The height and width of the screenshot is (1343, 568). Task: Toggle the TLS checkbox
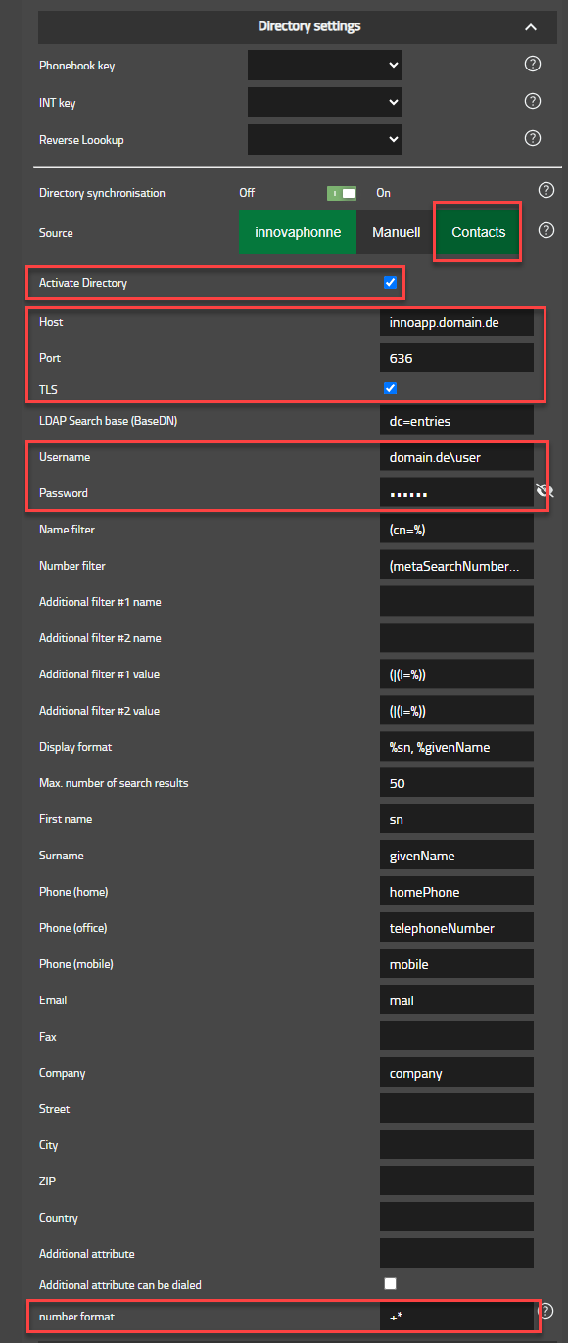pos(391,388)
